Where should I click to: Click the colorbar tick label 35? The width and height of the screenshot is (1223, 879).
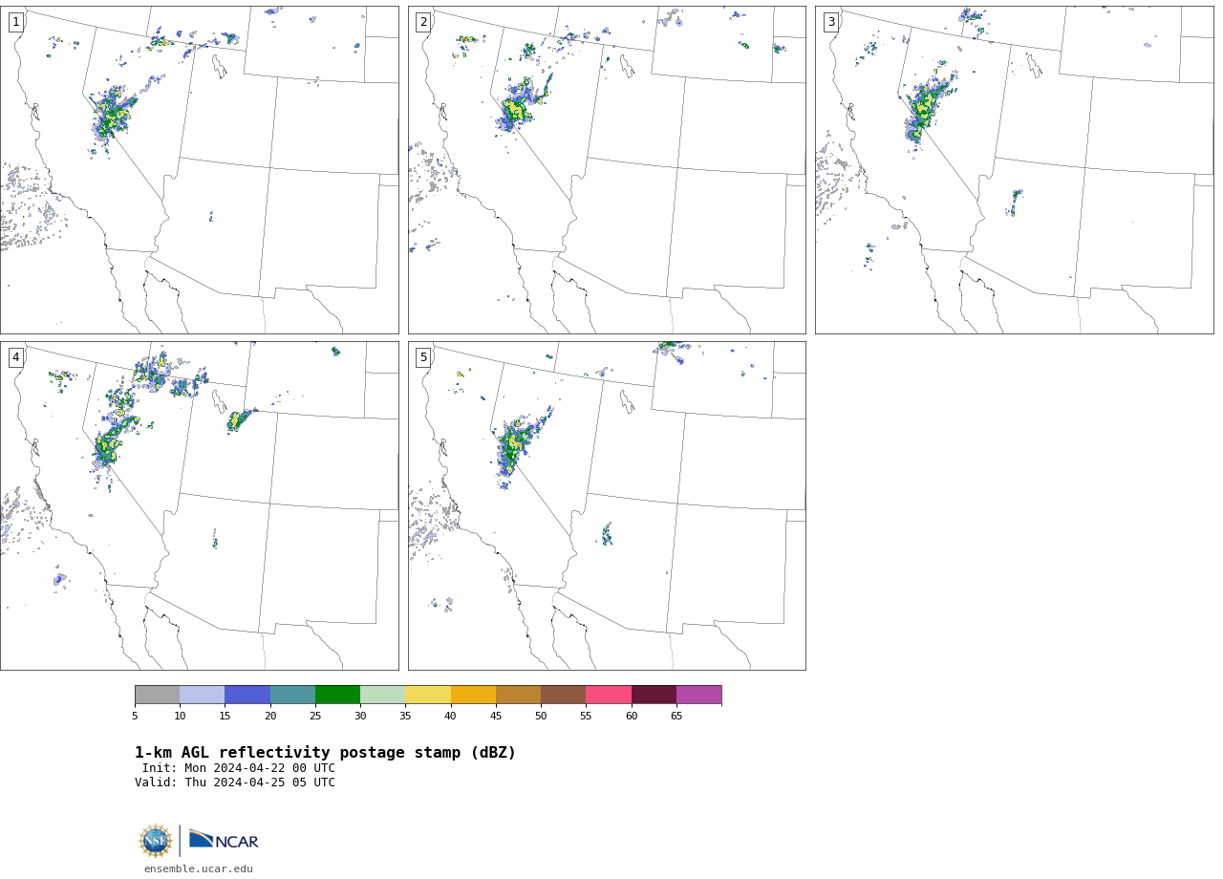tap(405, 716)
